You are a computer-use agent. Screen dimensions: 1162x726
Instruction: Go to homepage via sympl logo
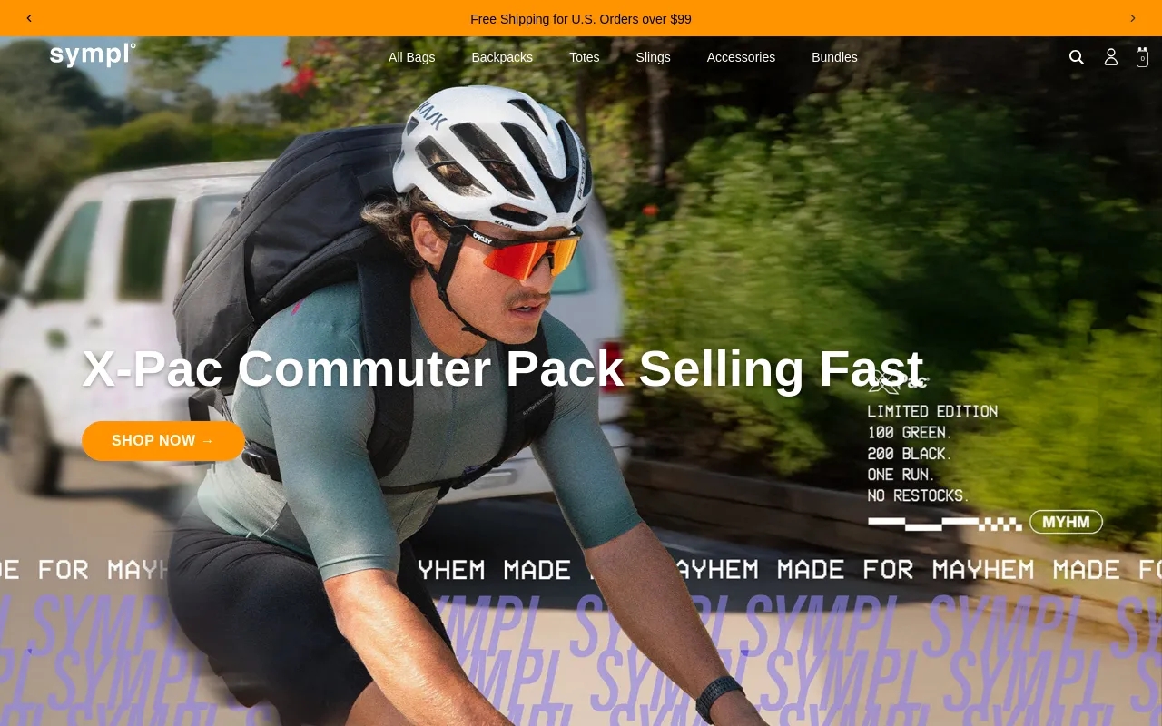click(93, 54)
